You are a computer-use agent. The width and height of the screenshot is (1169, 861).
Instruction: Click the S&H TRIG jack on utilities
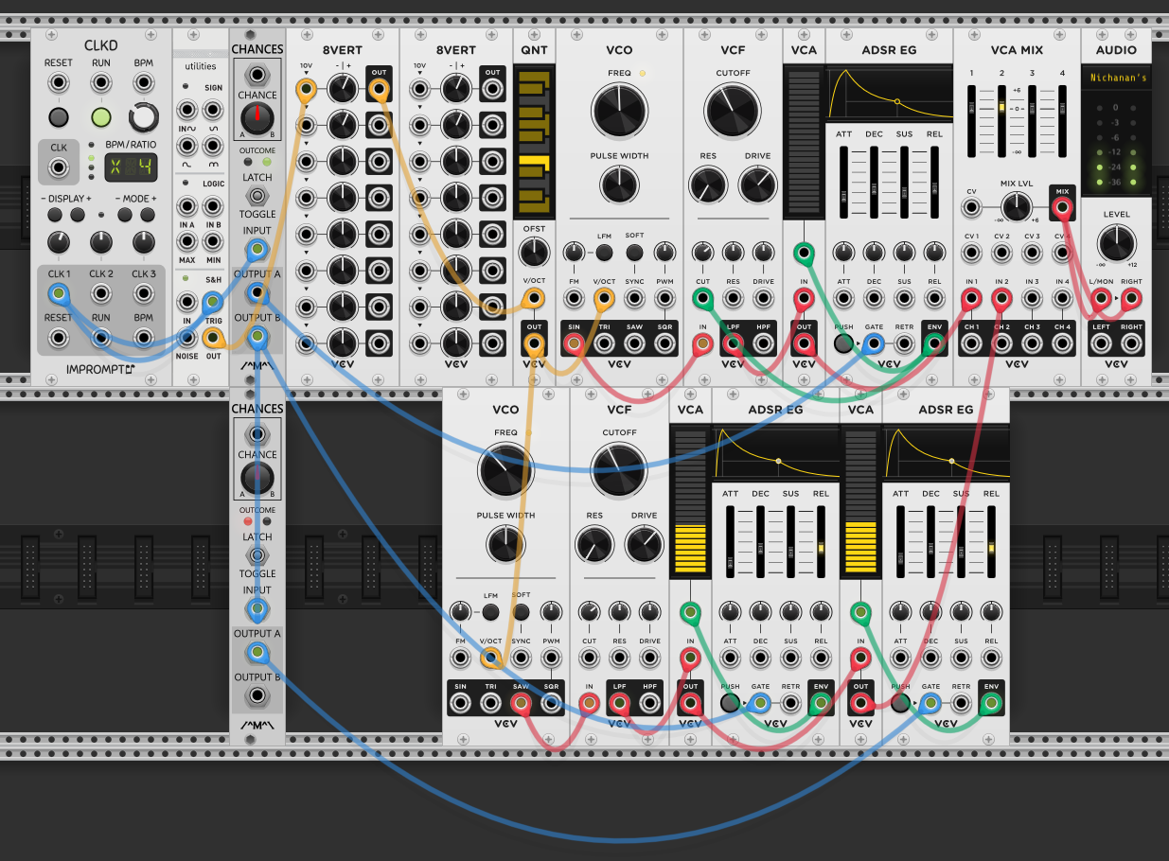click(213, 303)
